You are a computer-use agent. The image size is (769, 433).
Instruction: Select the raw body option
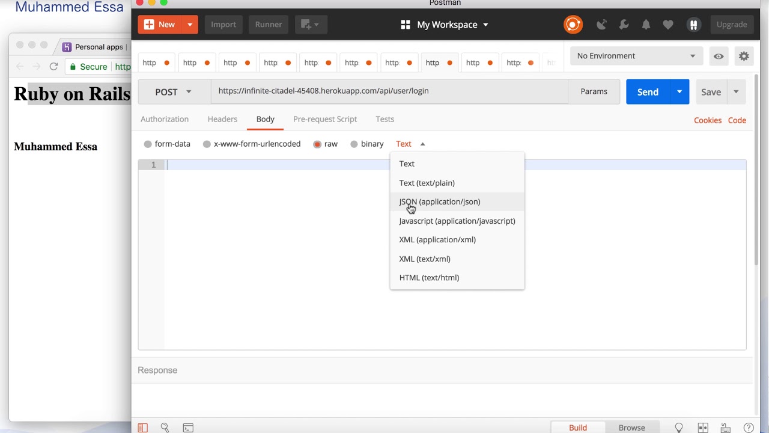317,144
